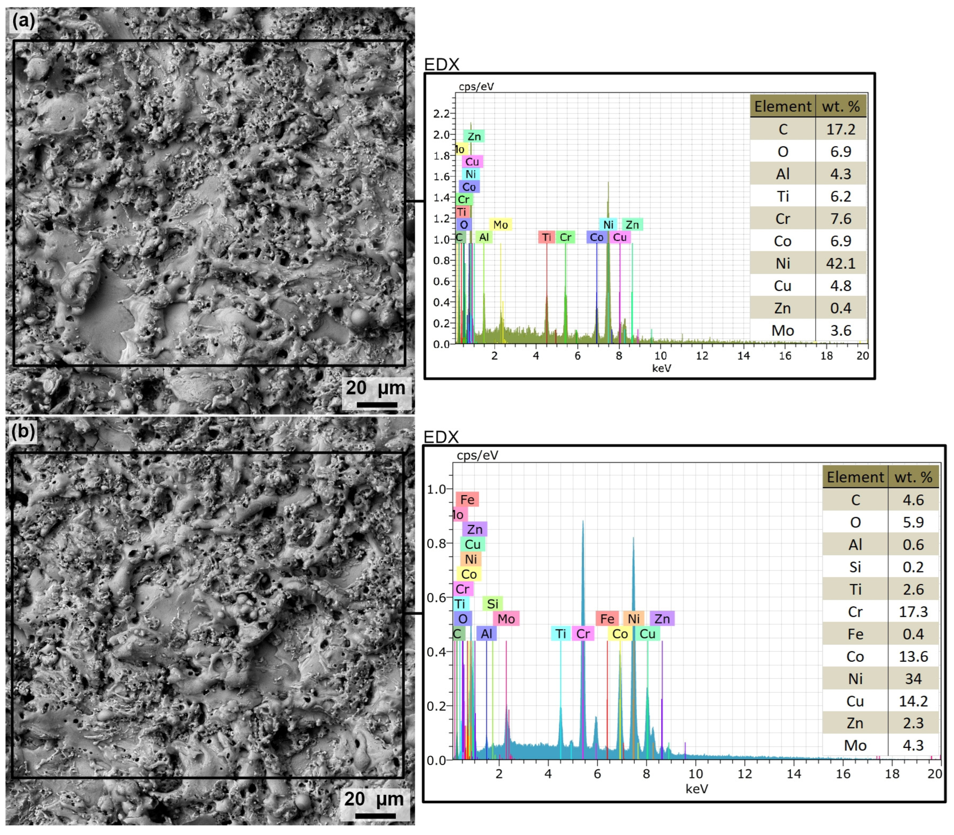The image size is (954, 835).
Task: Click the bottom table 'Element' column header
Action: (x=855, y=477)
